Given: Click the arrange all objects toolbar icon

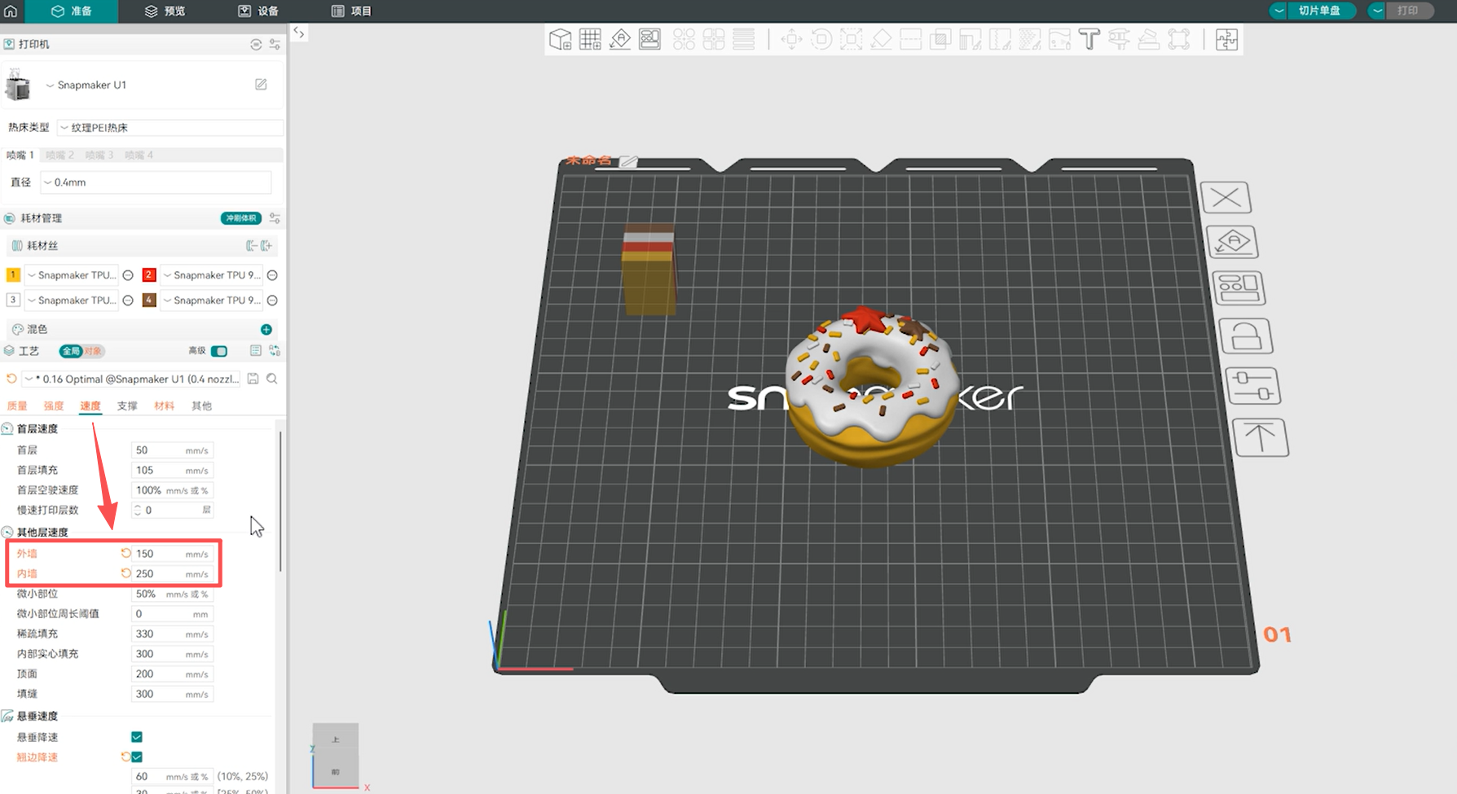Looking at the screenshot, I should click(649, 39).
